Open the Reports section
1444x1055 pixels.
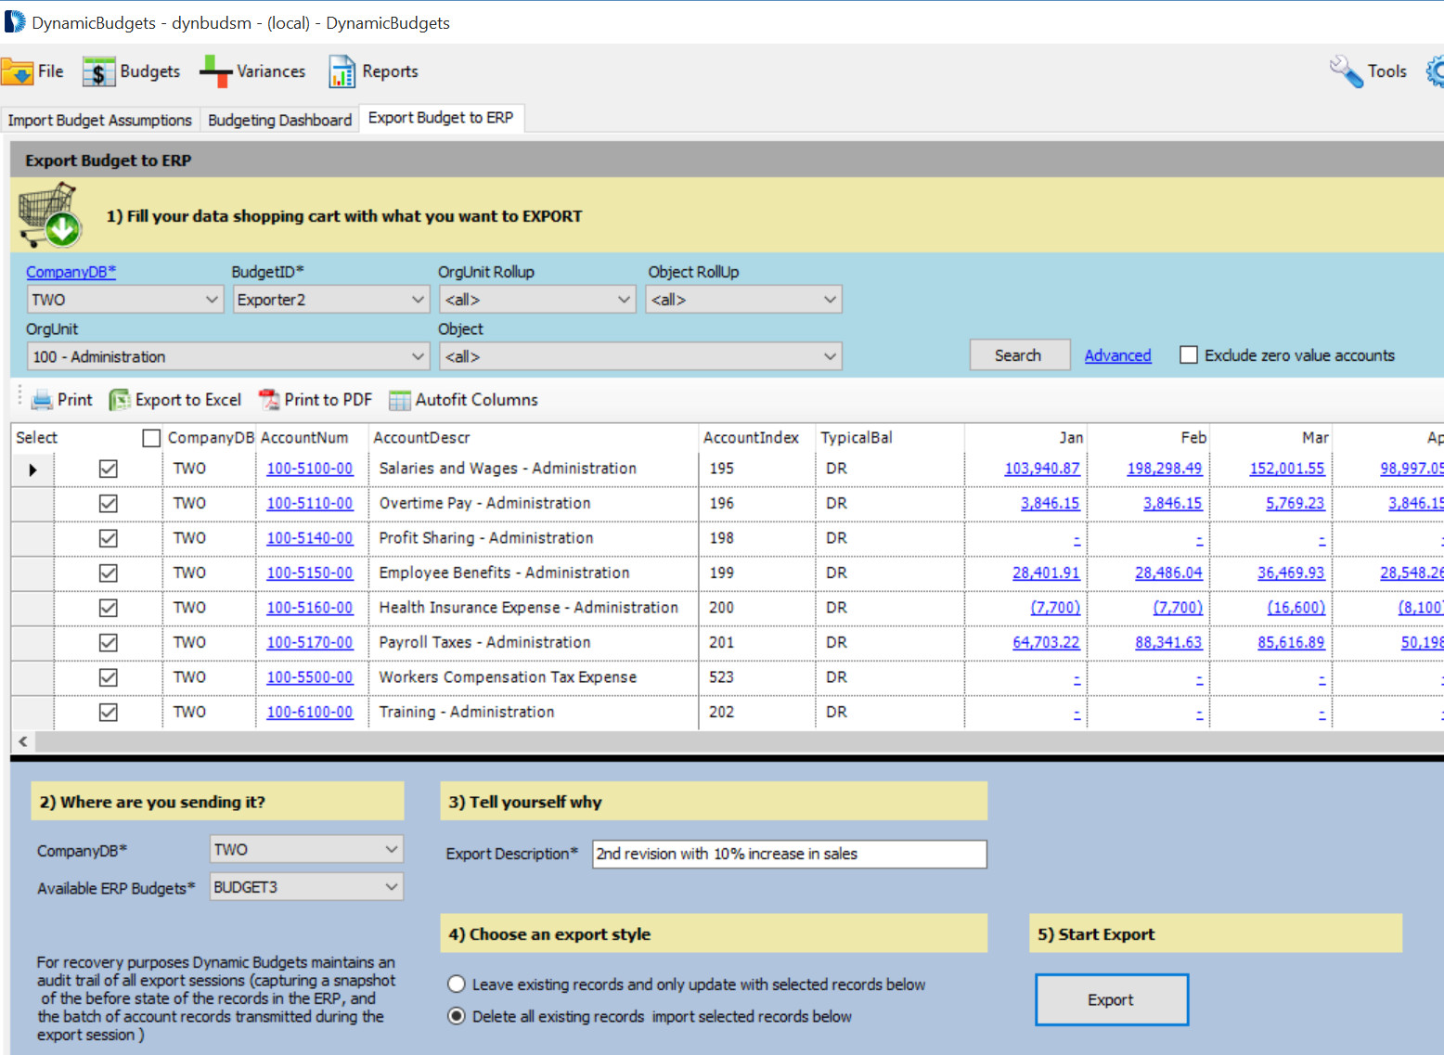373,71
